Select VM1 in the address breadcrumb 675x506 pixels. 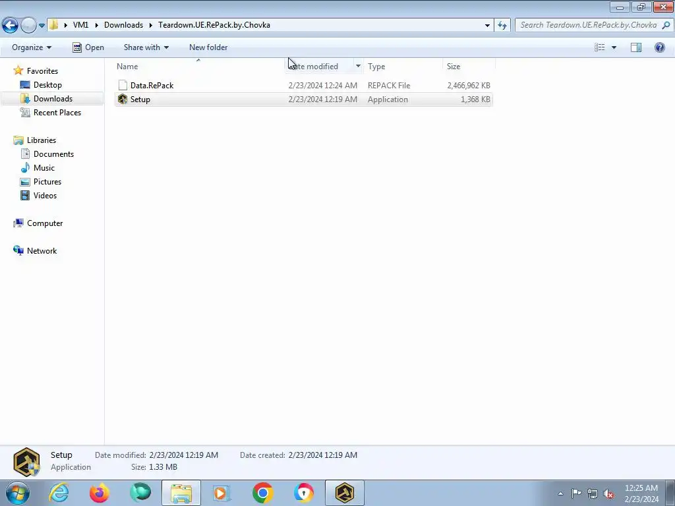pyautogui.click(x=80, y=25)
